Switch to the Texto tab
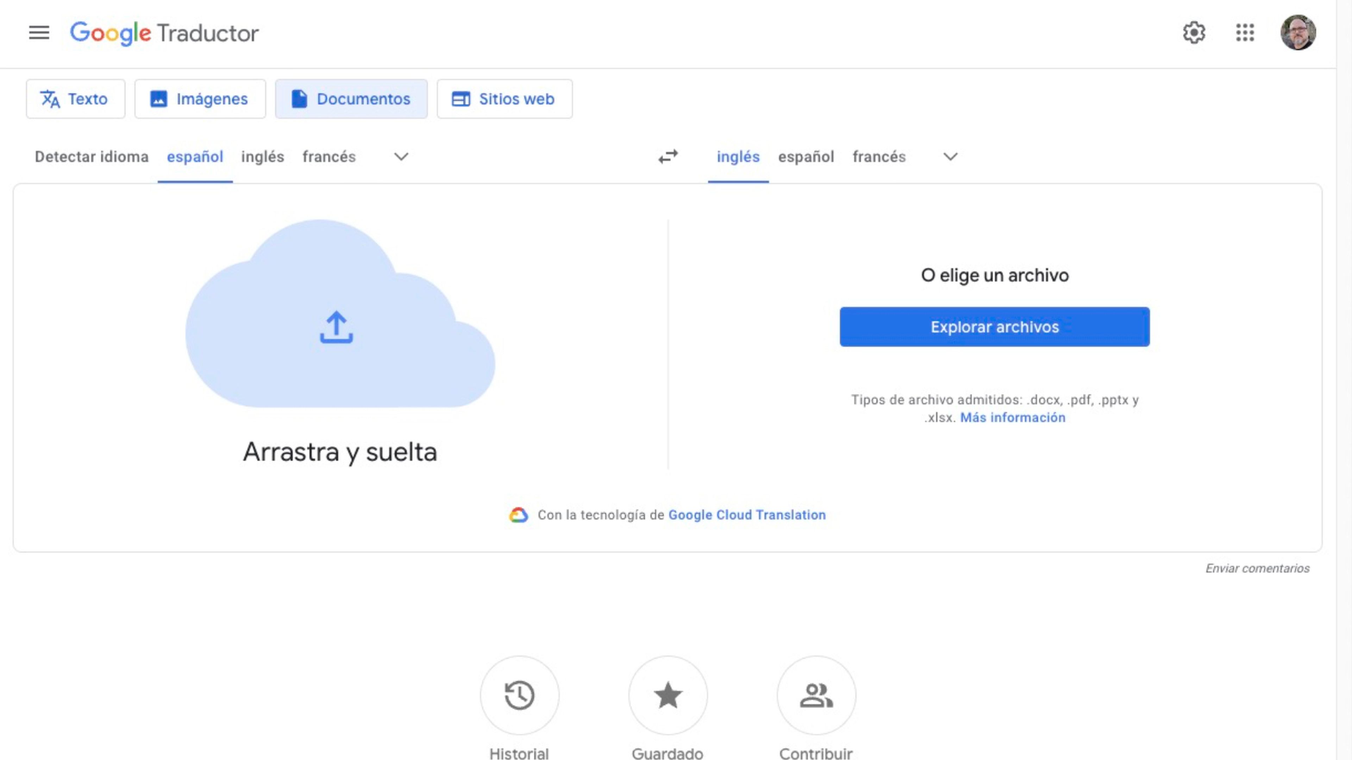The height and width of the screenshot is (760, 1352). [x=76, y=99]
